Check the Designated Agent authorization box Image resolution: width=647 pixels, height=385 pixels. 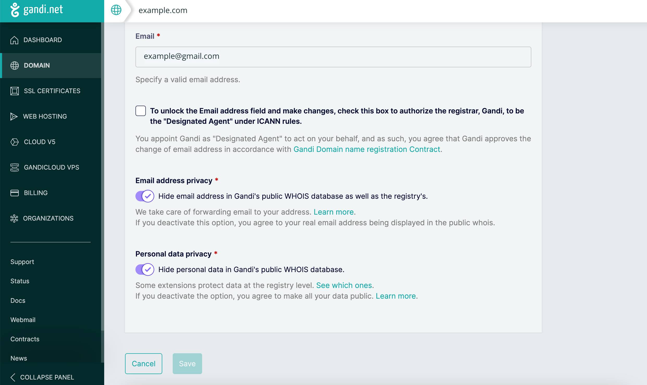pos(141,111)
